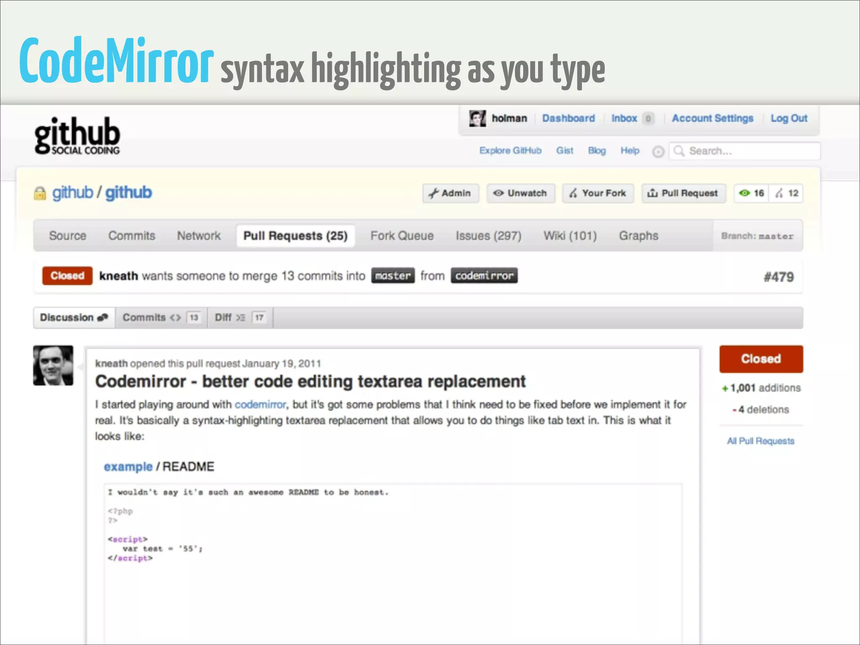Go to Gist

pos(564,151)
